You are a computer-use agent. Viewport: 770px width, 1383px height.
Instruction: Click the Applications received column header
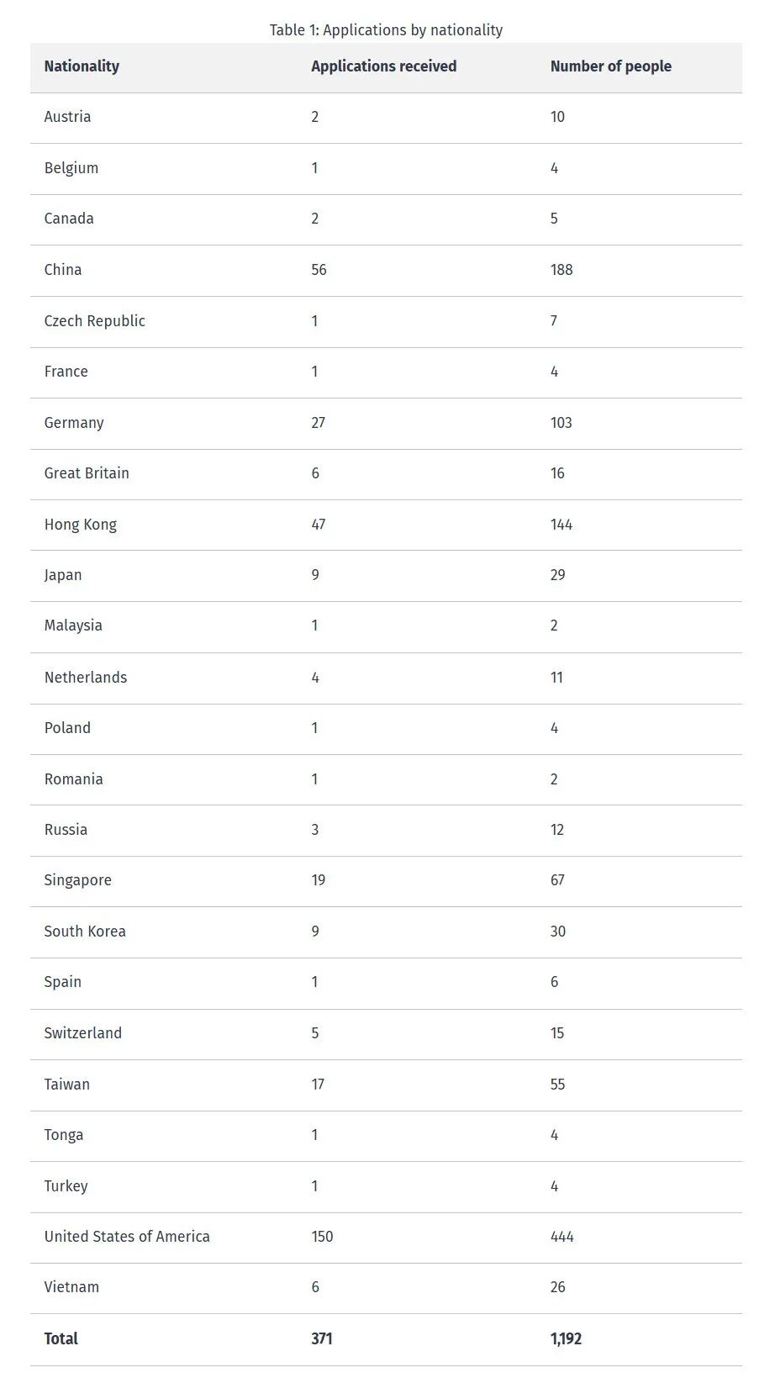point(383,66)
